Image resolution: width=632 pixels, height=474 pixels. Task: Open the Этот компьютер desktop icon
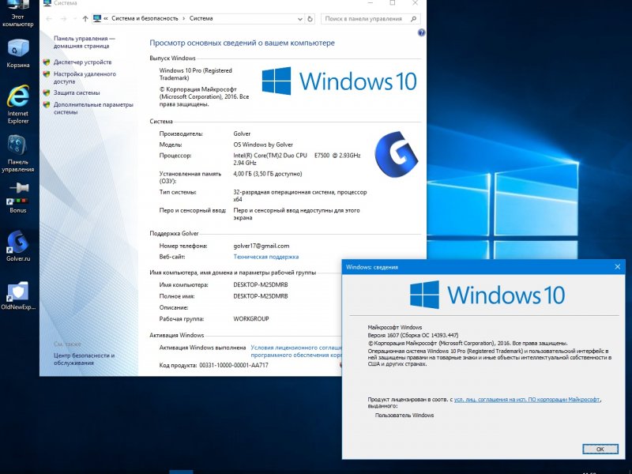coord(17,13)
